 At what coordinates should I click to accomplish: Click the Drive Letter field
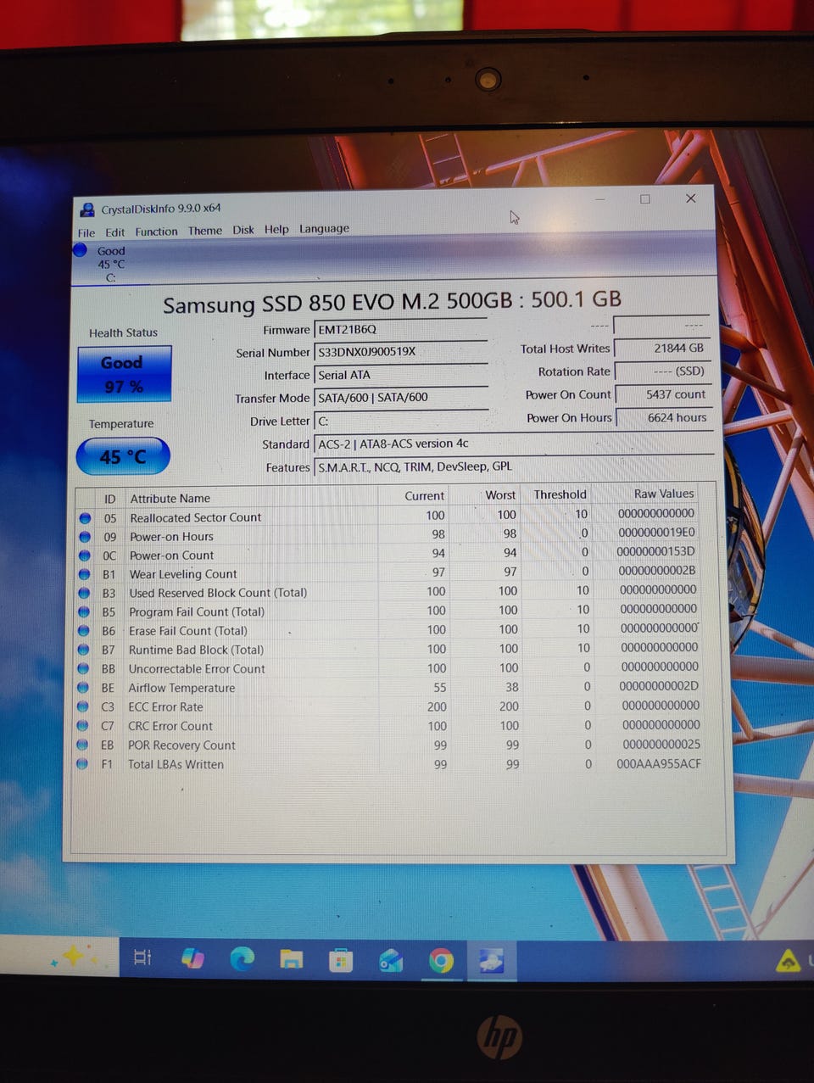click(400, 421)
